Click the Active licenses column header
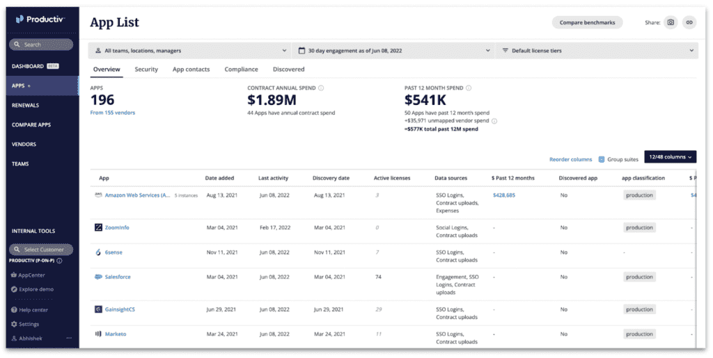The height and width of the screenshot is (358, 713). tap(392, 178)
